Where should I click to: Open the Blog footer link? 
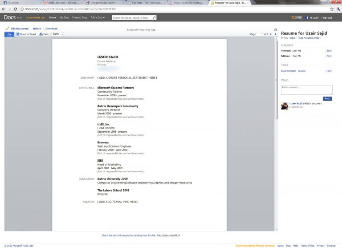289,246
